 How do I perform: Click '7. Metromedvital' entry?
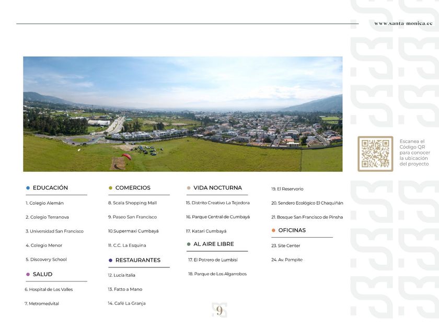[x=42, y=303]
